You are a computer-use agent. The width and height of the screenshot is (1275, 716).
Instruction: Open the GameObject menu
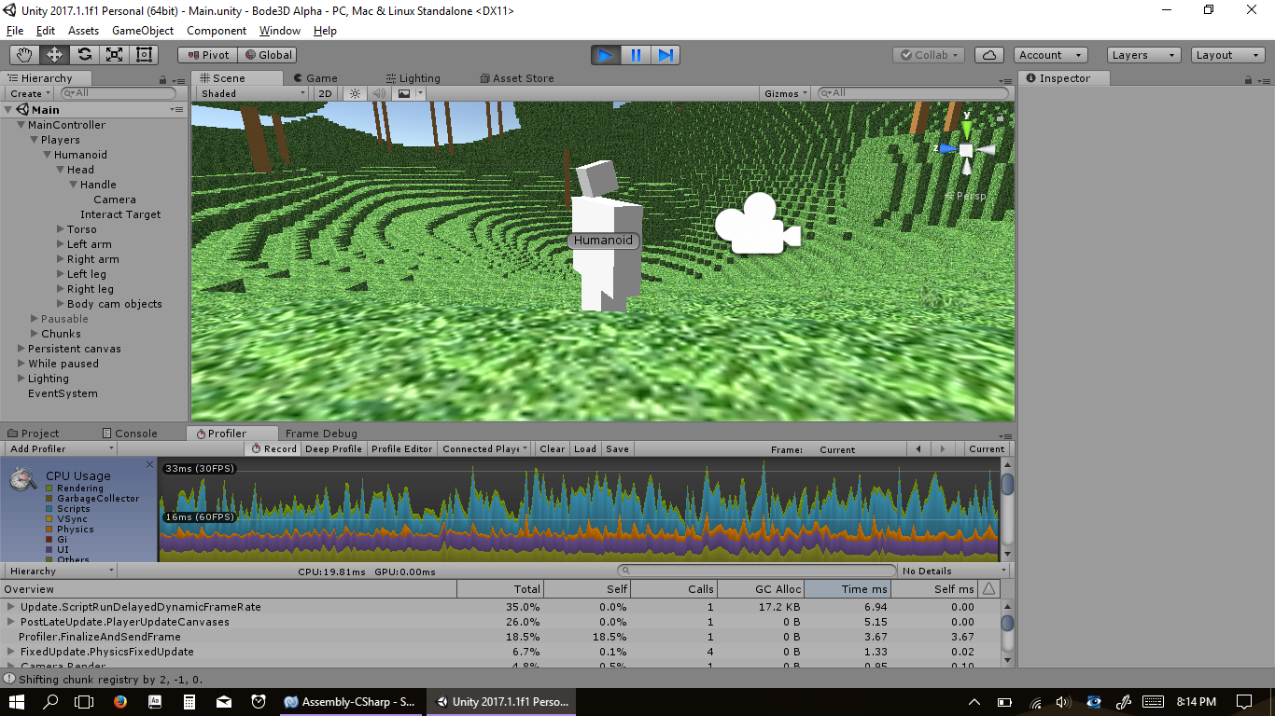click(x=142, y=31)
